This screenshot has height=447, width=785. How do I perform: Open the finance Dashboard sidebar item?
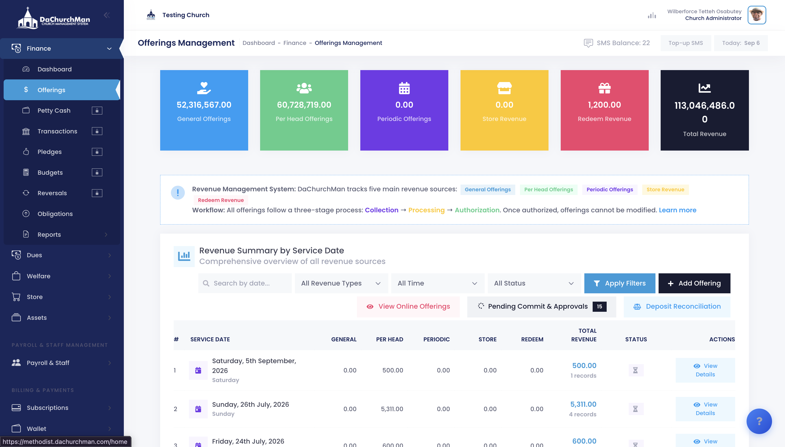(62, 69)
